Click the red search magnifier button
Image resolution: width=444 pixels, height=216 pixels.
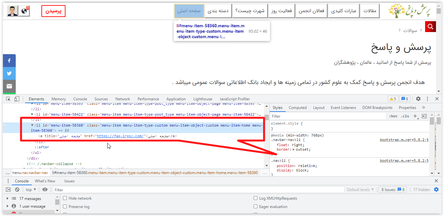click(x=430, y=27)
